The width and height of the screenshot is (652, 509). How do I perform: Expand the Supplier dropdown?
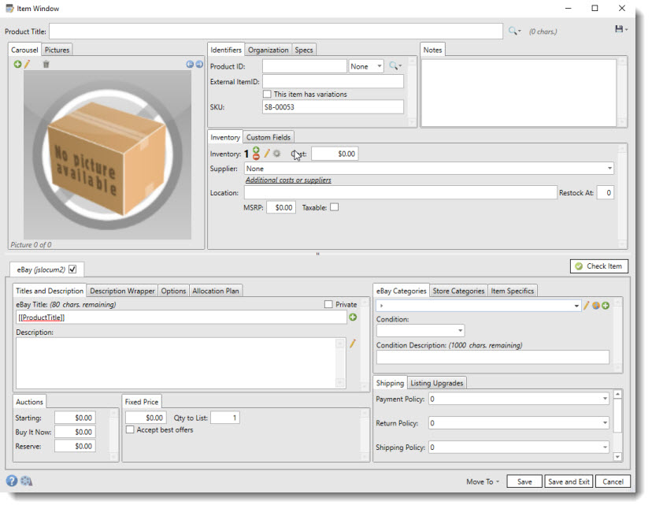click(609, 169)
